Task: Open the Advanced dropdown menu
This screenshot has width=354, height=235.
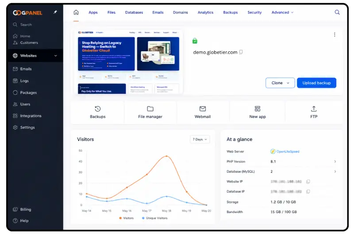Action: pyautogui.click(x=282, y=12)
